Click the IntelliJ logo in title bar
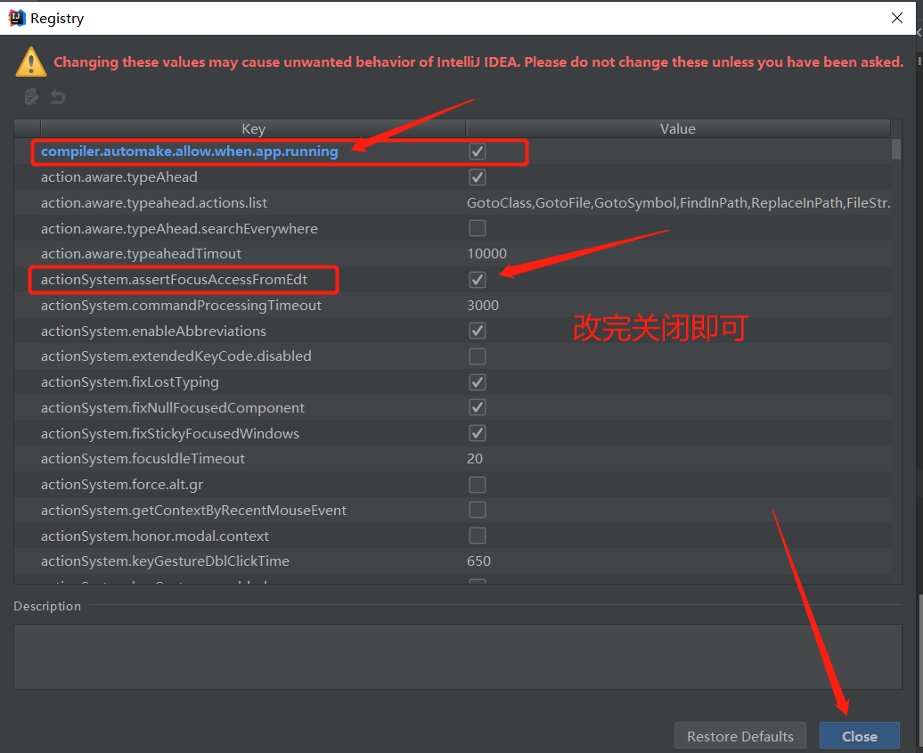This screenshot has height=753, width=923. [17, 18]
